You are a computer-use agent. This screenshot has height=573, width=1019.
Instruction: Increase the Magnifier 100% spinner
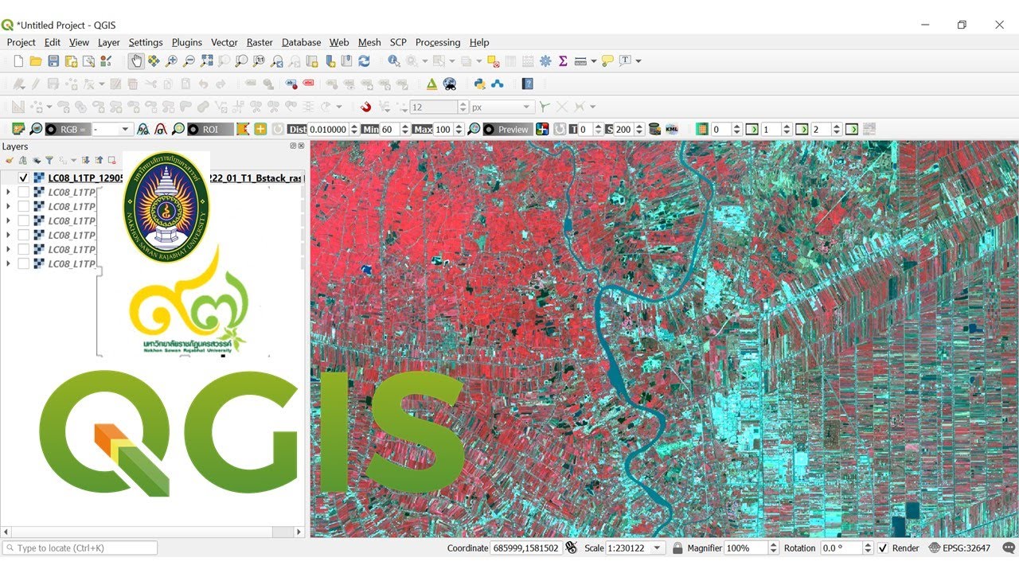click(773, 545)
